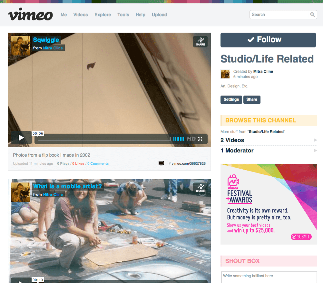Click the Follow channel button
This screenshot has width=323, height=283.
point(268,40)
